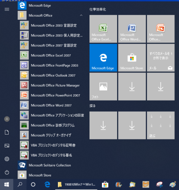Screen dimensions: 179x190
Task: Open Microsoft Office FrontPage 2003
Action: pos(52,66)
